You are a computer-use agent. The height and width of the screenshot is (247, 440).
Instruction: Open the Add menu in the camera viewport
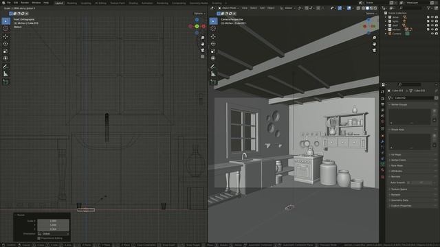tap(262, 8)
